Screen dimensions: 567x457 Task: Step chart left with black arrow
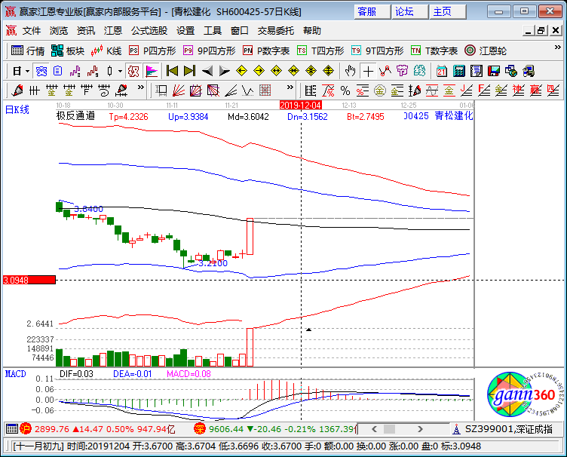pos(207,71)
